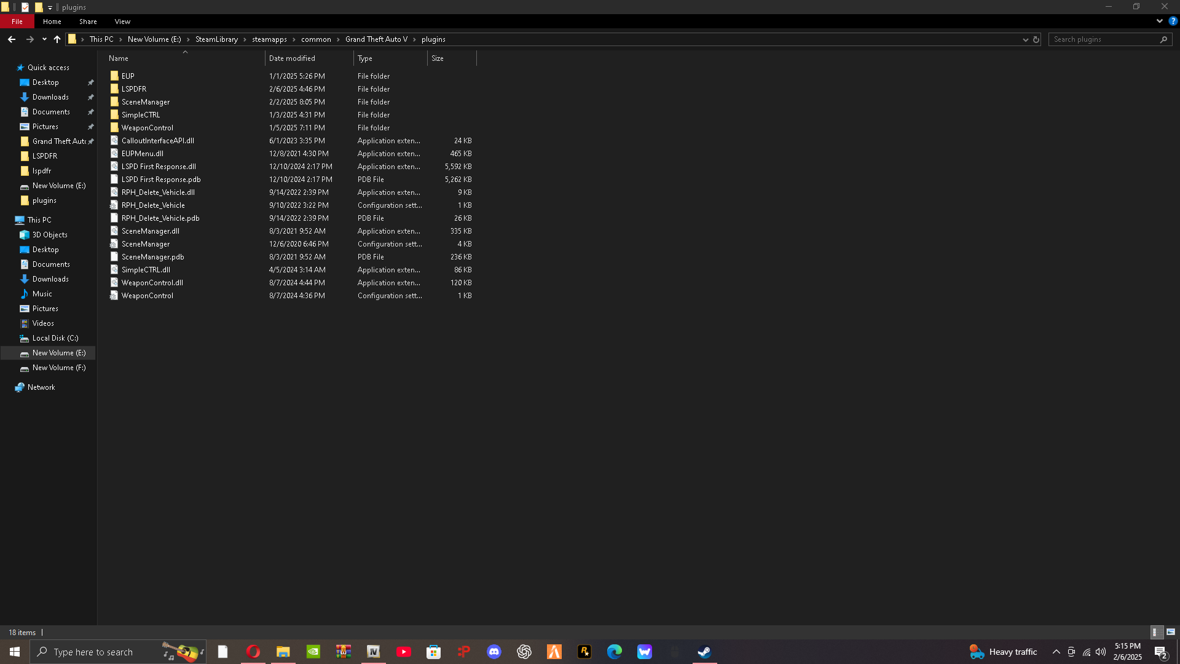This screenshot has width=1180, height=664.
Task: Open Discord from the taskbar
Action: (494, 652)
